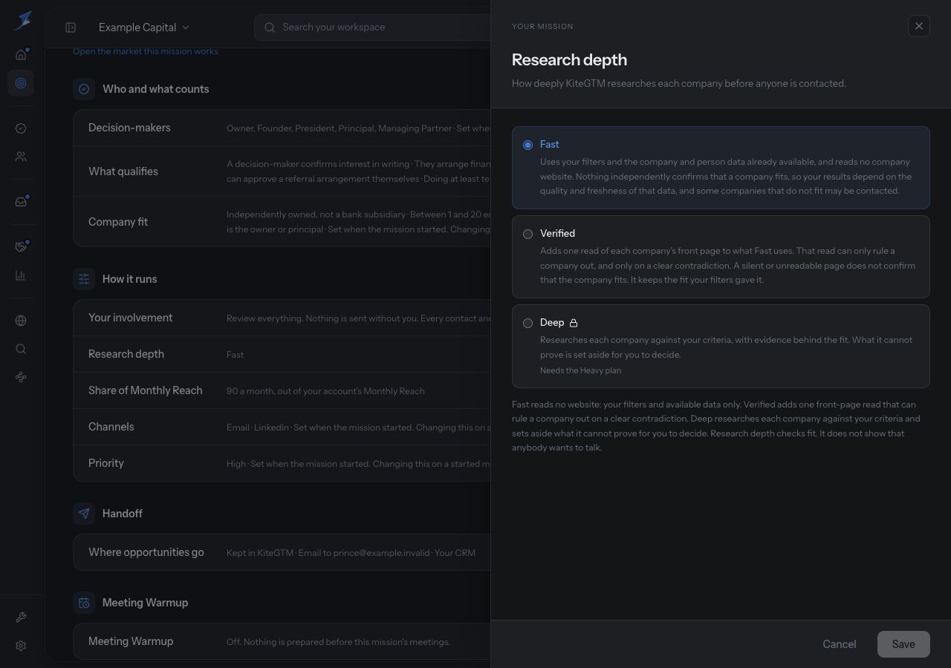Open the Channels row
This screenshot has height=668, width=951.
(x=282, y=427)
